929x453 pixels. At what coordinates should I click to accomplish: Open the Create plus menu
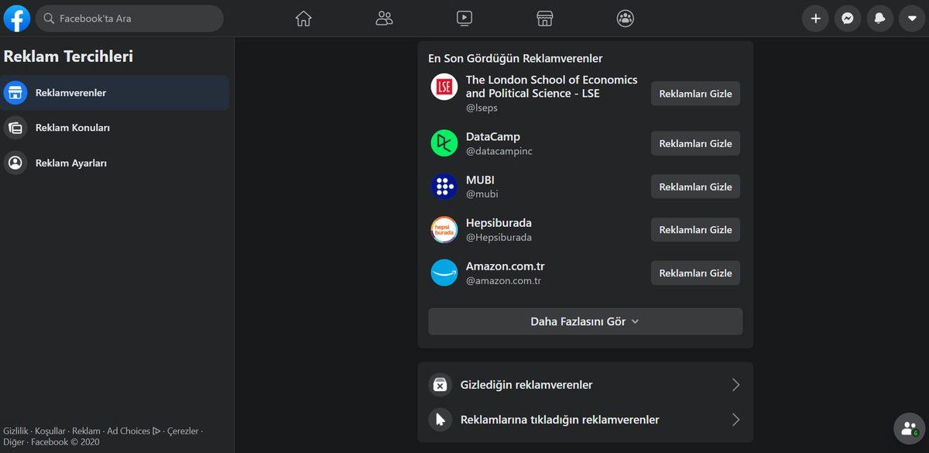coord(815,18)
